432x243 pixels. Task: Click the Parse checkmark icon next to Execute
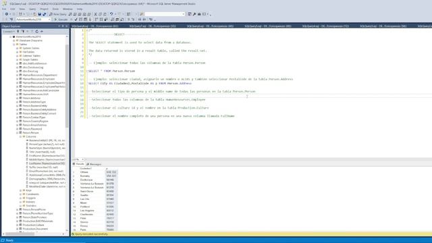[x=76, y=20]
